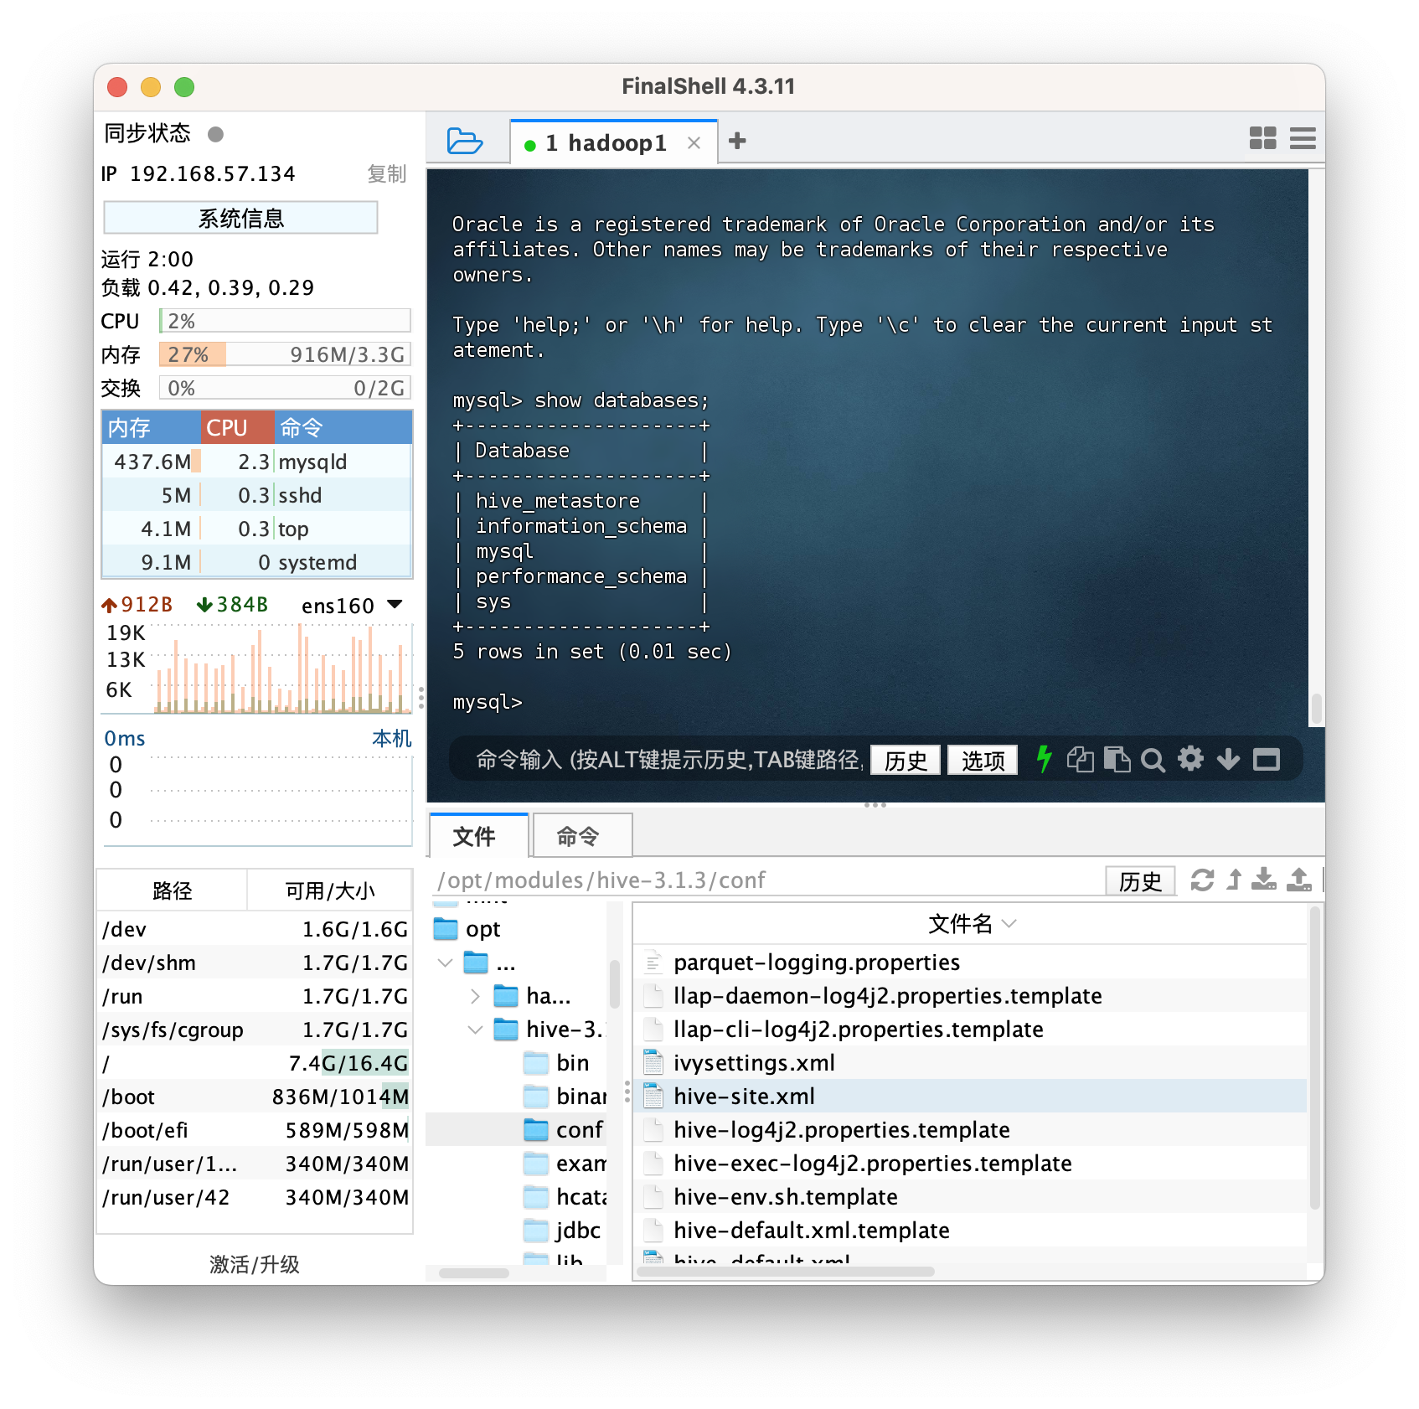Open terminal settings gear icon
The width and height of the screenshot is (1419, 1409).
[1190, 759]
